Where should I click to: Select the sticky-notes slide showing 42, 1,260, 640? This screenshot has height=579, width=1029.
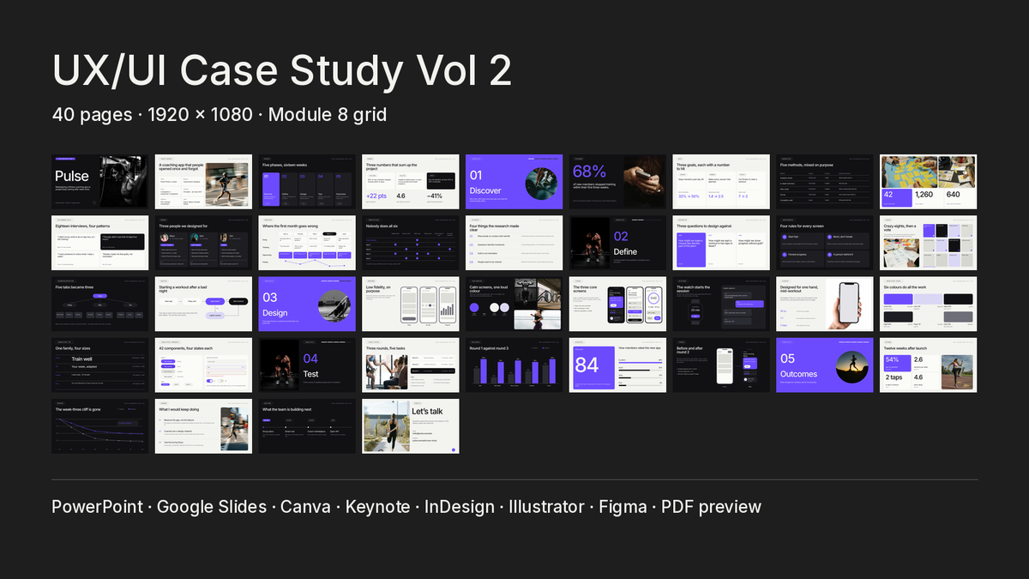click(929, 182)
